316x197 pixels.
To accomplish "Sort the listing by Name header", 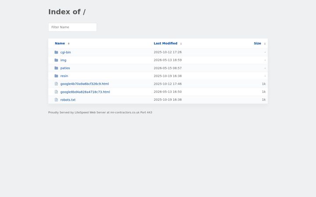I will pyautogui.click(x=60, y=43).
